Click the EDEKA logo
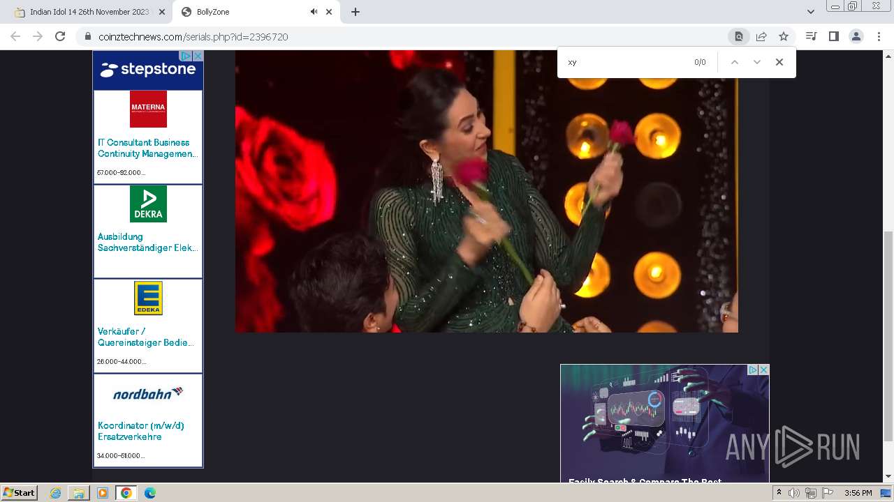894x502 pixels. 148,298
